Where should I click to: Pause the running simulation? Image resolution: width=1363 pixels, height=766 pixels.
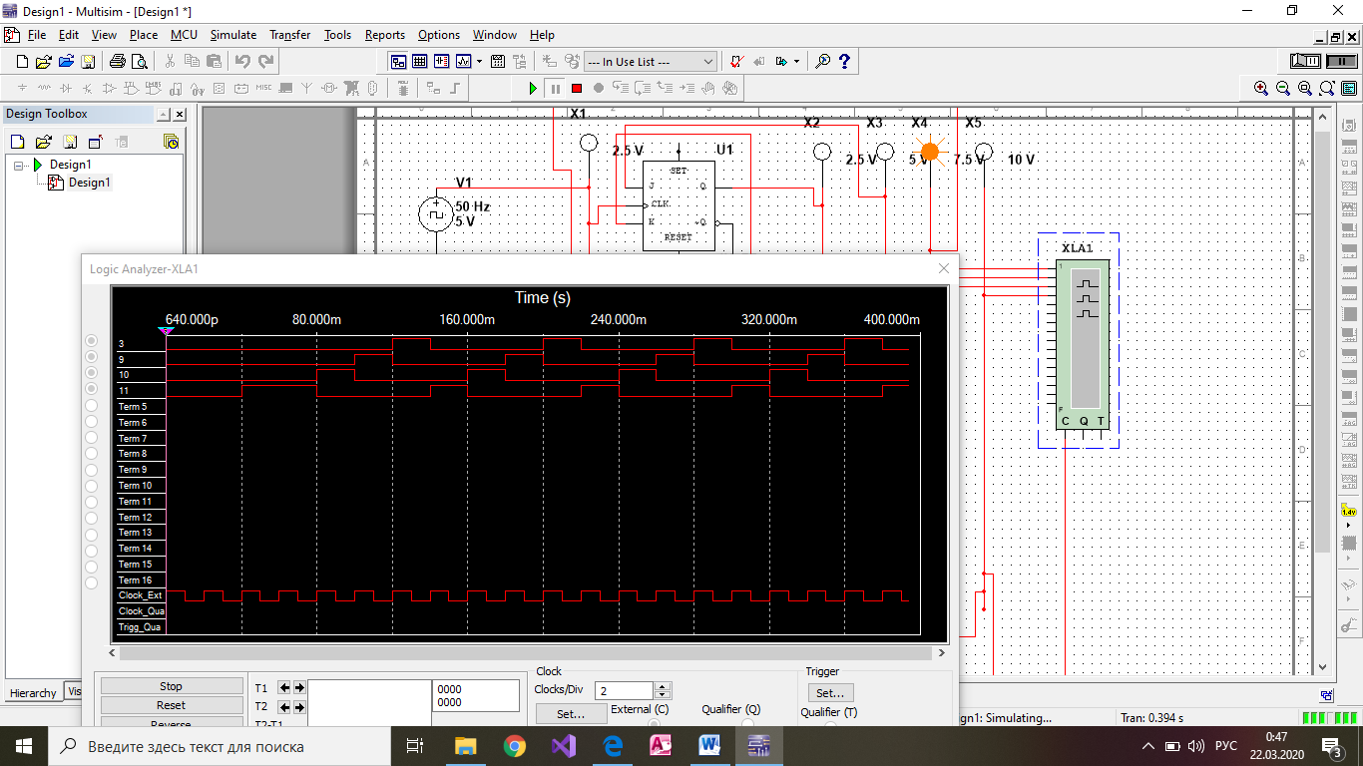[555, 89]
